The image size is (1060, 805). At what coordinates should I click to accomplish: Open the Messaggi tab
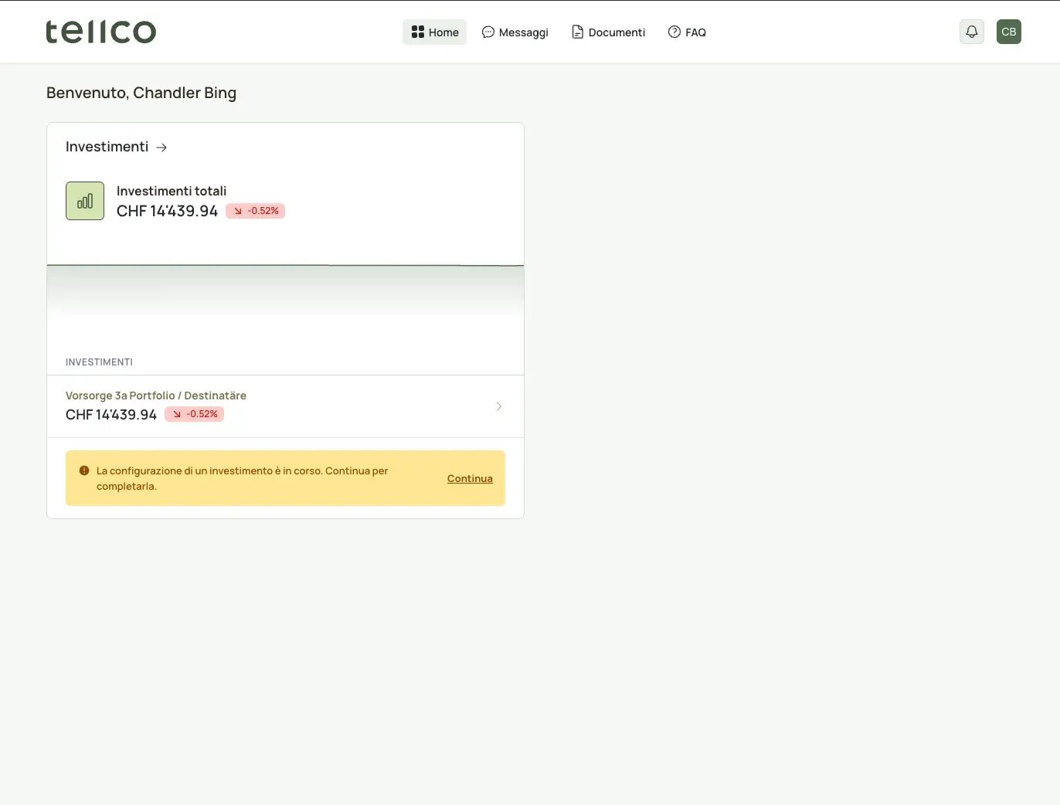tap(515, 32)
